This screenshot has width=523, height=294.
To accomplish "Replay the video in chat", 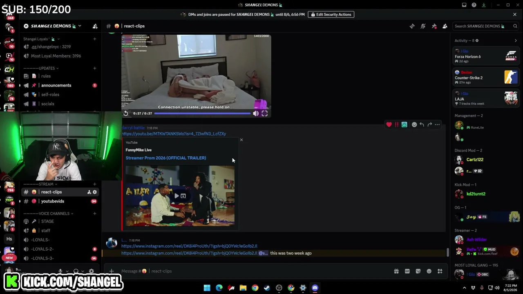I will [x=126, y=114].
